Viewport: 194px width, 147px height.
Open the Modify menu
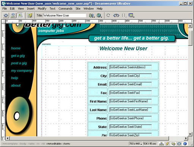[42, 9]
